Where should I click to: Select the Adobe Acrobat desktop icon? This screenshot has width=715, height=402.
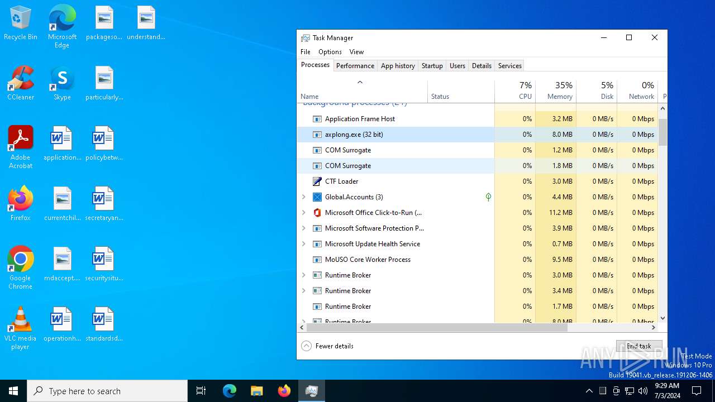pos(21,147)
